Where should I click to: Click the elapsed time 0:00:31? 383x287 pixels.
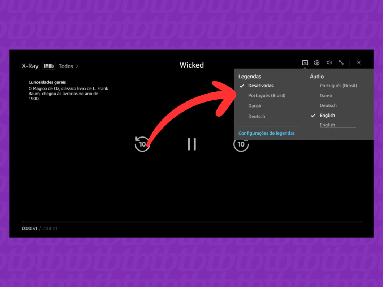pos(30,229)
